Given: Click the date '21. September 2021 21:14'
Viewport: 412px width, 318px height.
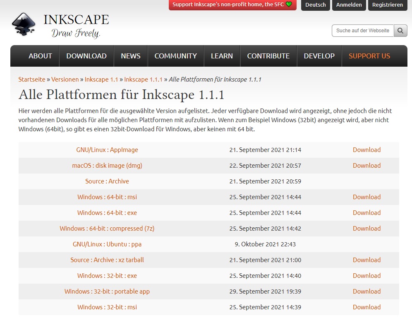Looking at the screenshot, I should click(265, 150).
